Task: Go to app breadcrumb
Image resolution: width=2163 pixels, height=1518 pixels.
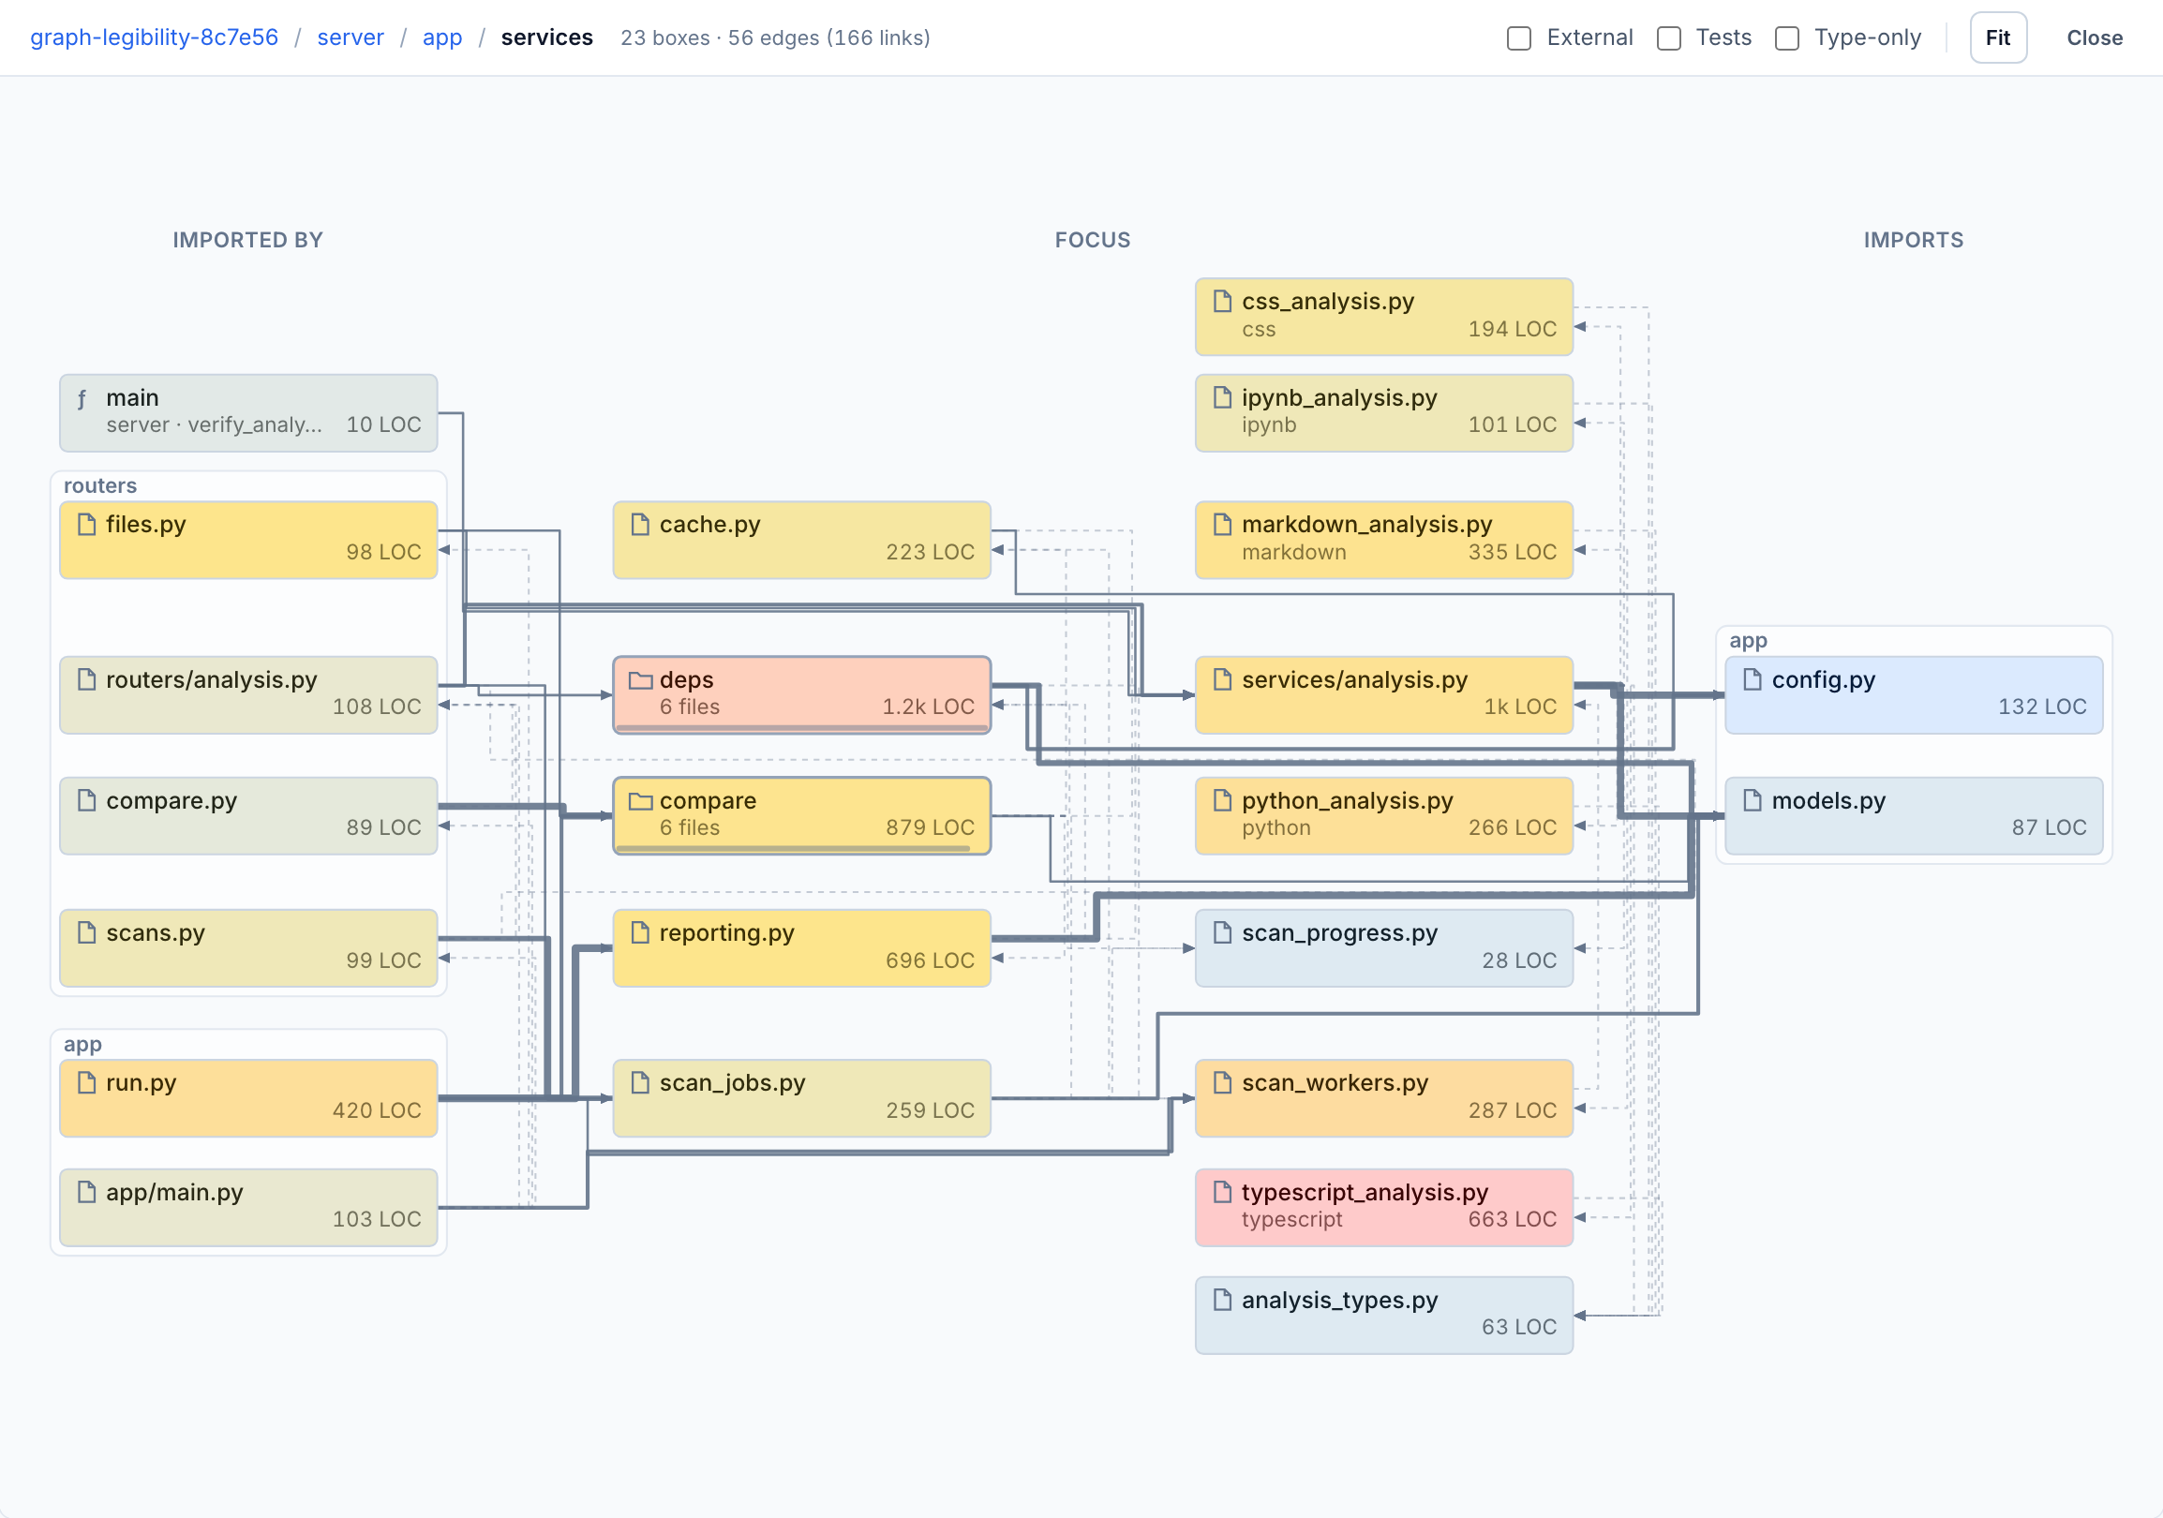Action: 441,37
